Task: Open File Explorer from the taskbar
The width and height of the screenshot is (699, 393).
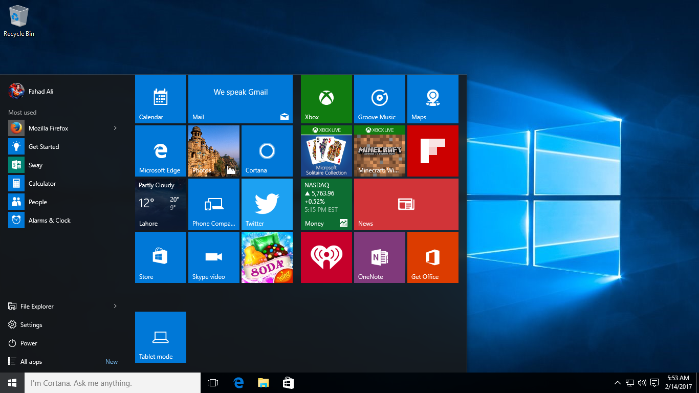Action: click(263, 383)
